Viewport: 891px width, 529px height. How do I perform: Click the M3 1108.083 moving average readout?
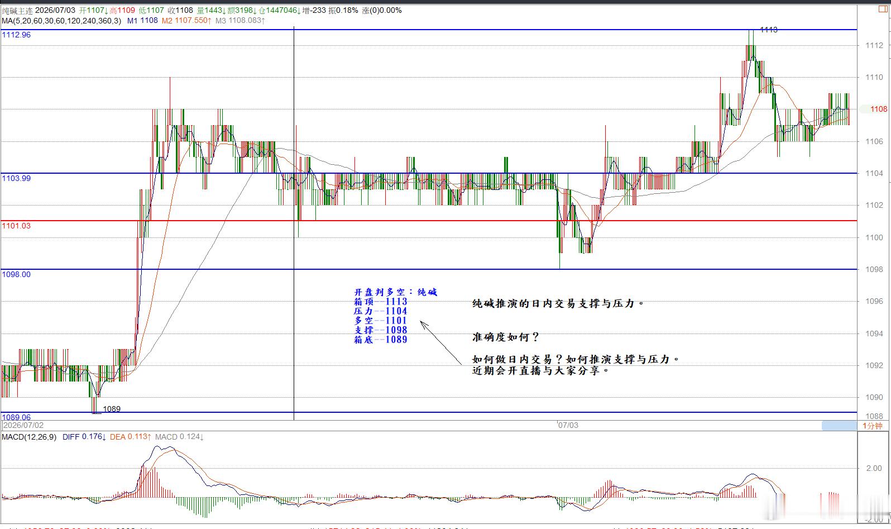[241, 21]
